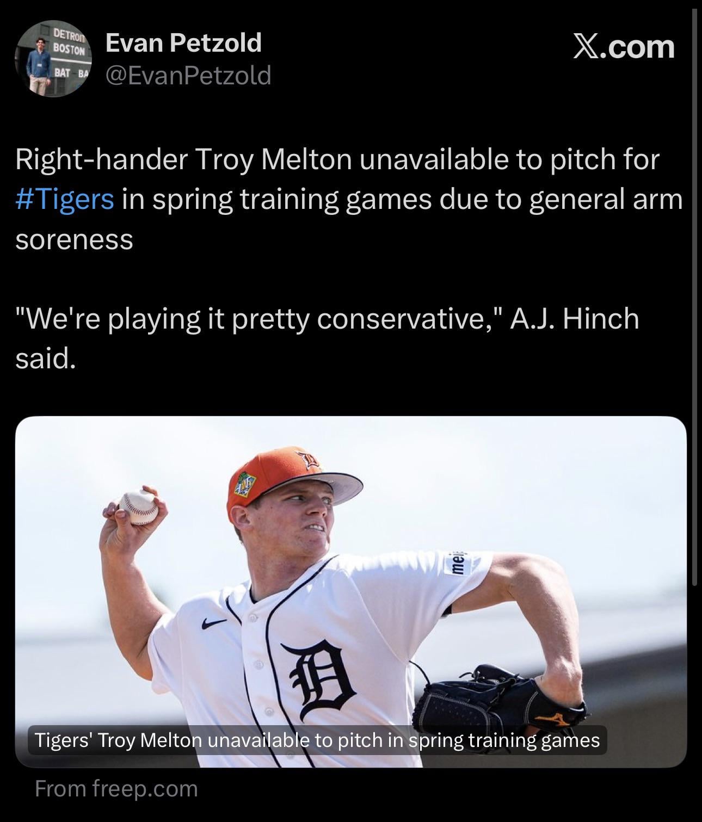Click the Nike swoosh on the jersey
The image size is (702, 822).
tap(214, 623)
